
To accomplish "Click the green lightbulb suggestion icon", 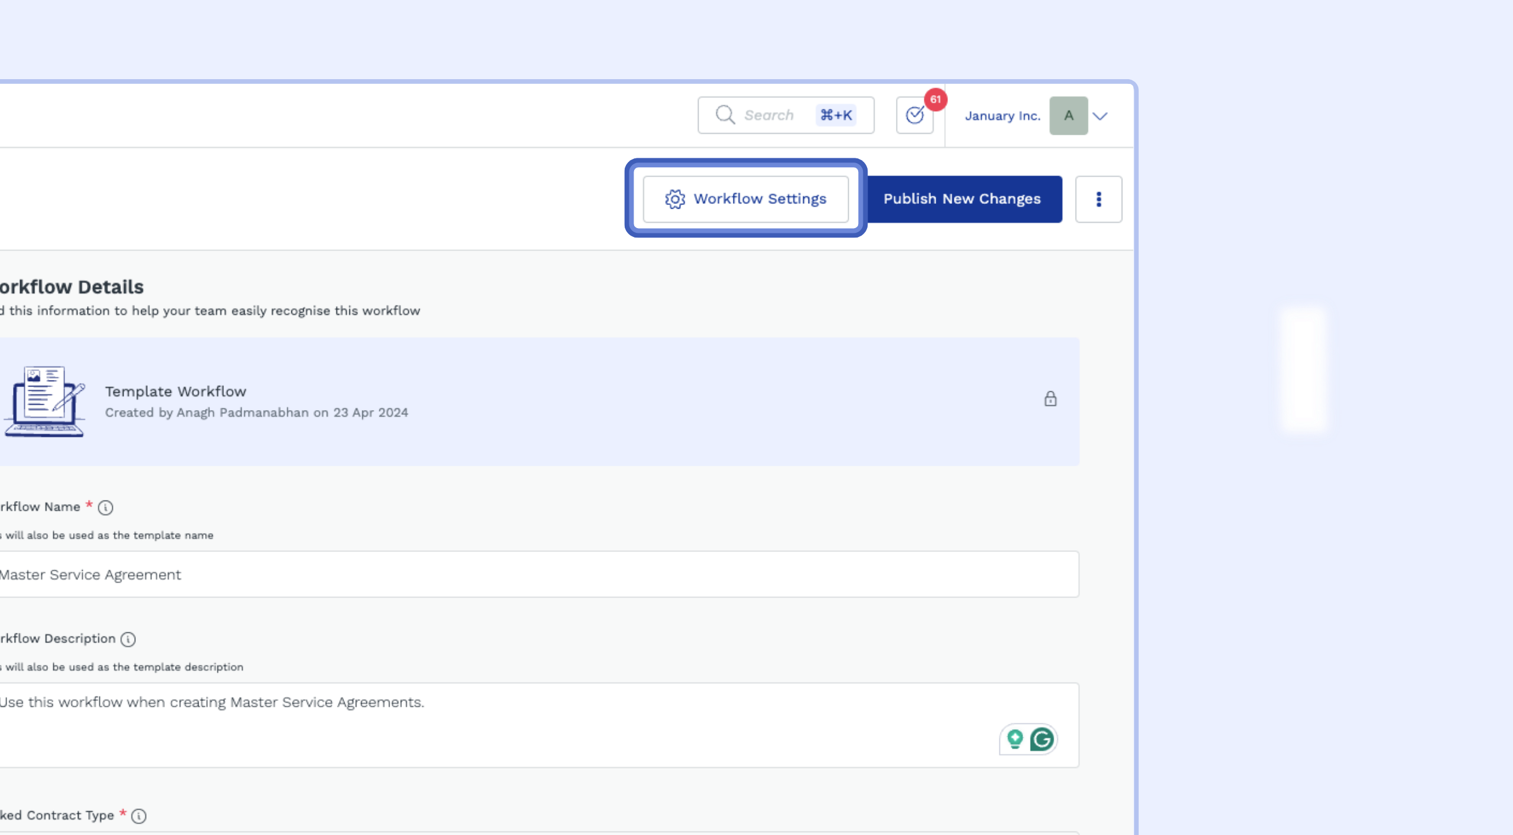I will pos(1015,739).
